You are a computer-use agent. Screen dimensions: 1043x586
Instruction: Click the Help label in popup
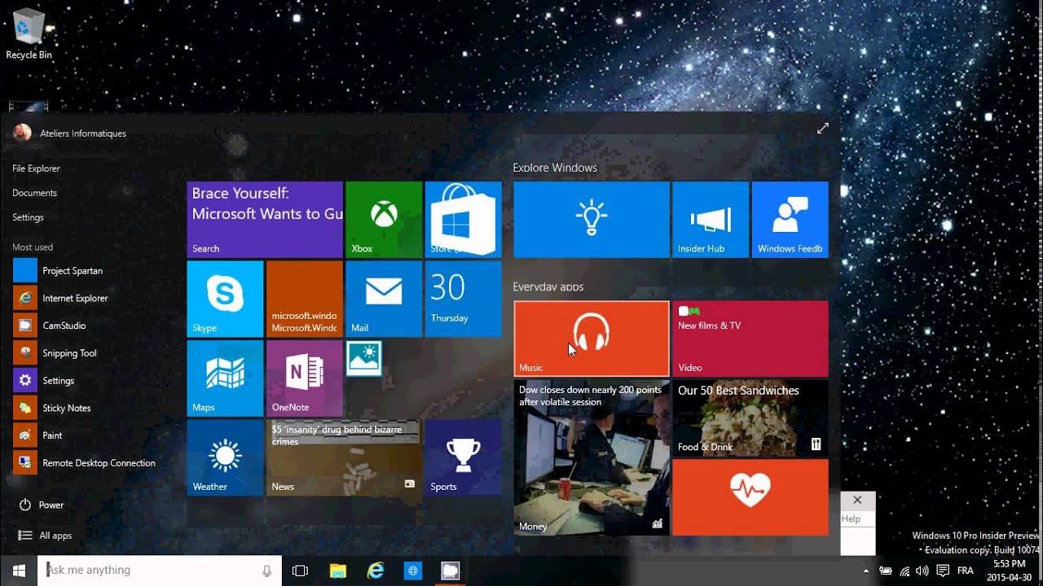(851, 518)
